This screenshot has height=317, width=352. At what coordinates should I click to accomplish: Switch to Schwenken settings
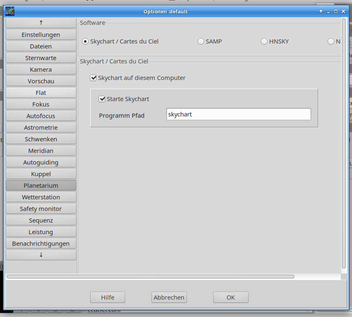click(41, 139)
